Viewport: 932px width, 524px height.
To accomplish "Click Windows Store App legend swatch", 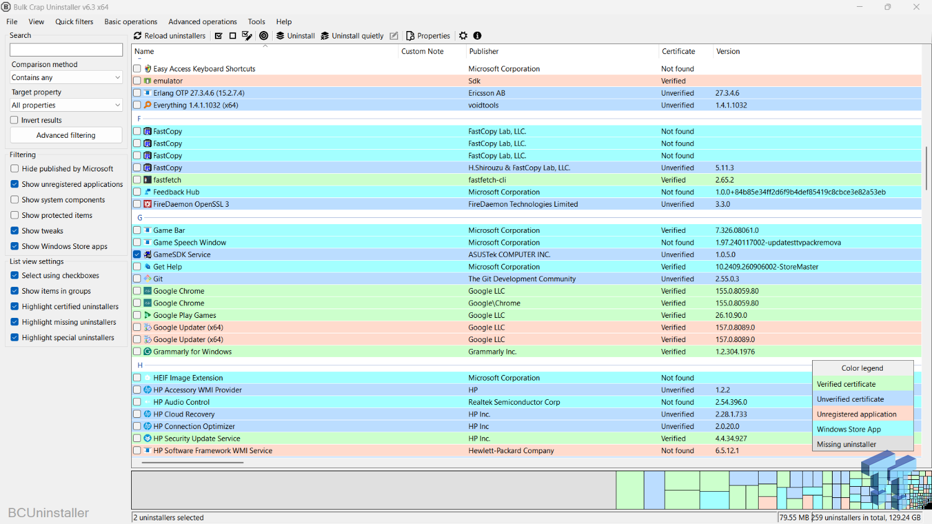I will click(863, 429).
